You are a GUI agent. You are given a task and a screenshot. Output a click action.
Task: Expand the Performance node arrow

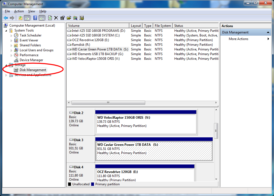[x=11, y=55]
